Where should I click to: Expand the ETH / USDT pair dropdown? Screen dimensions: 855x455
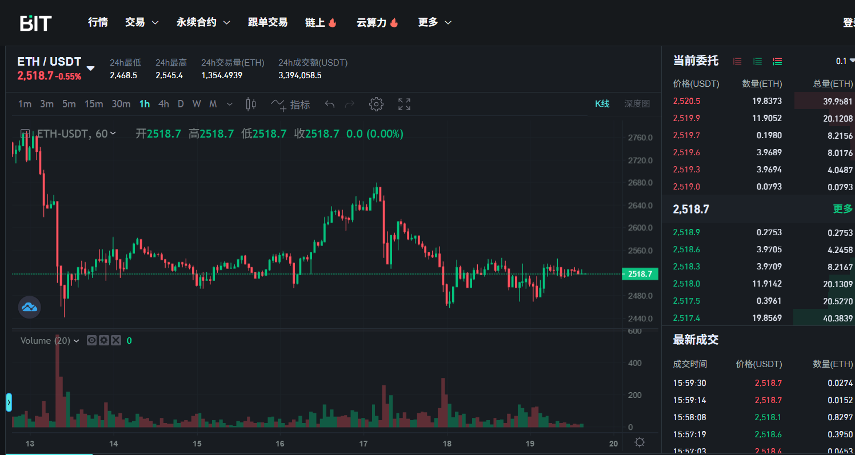point(90,69)
